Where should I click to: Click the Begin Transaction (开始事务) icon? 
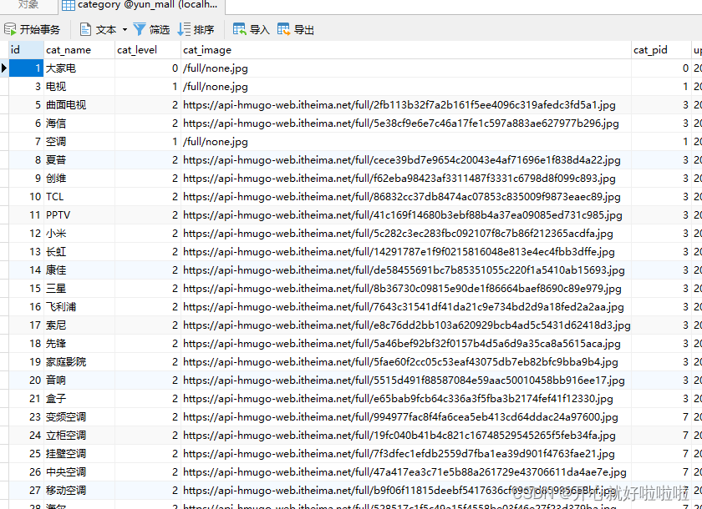(10, 29)
